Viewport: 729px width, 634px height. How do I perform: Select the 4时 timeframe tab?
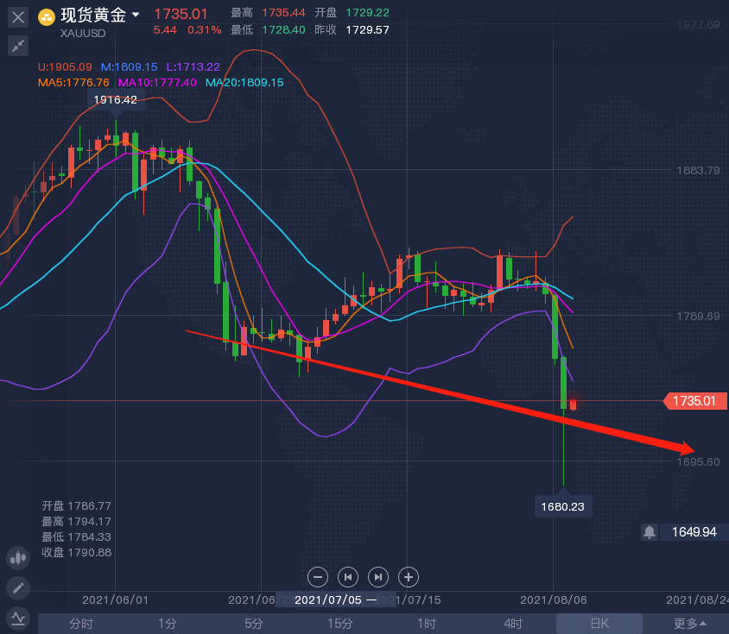click(513, 624)
